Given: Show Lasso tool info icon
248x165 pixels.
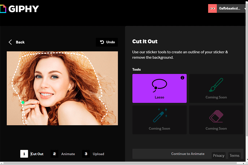Looking at the screenshot, I should click(182, 78).
